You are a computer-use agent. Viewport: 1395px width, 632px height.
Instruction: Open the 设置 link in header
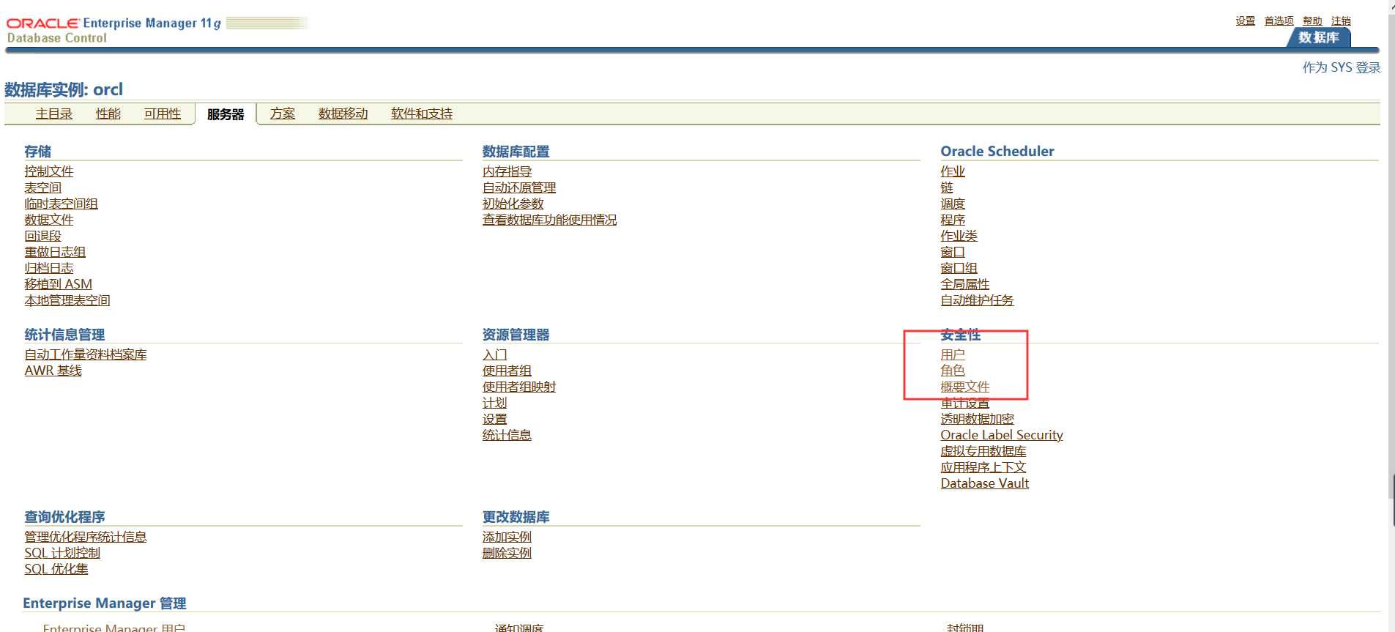point(1246,21)
